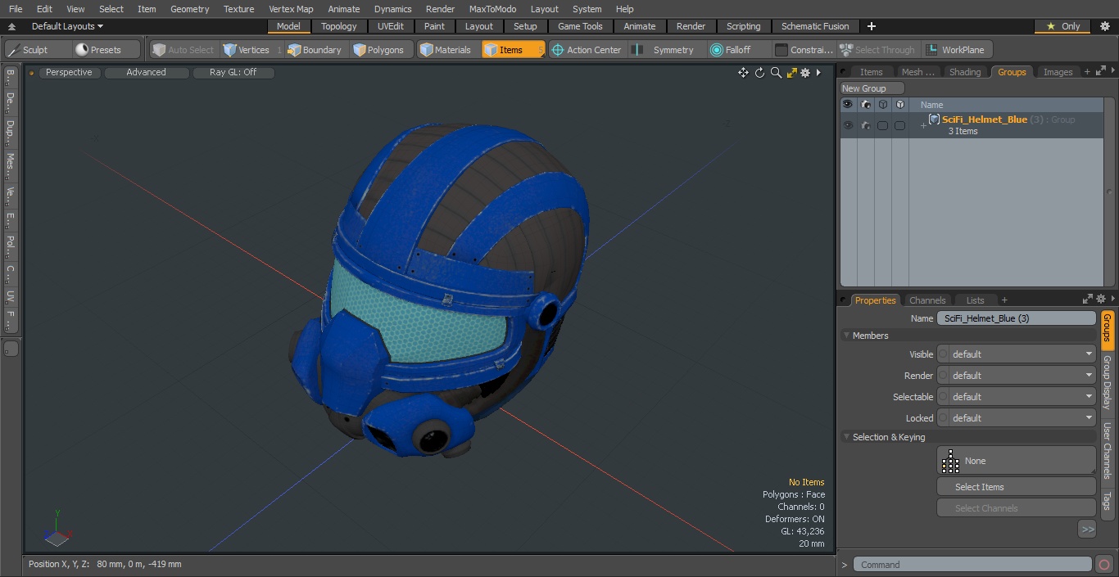This screenshot has width=1119, height=577.
Task: Open the Locked default dropdown
Action: [1022, 418]
